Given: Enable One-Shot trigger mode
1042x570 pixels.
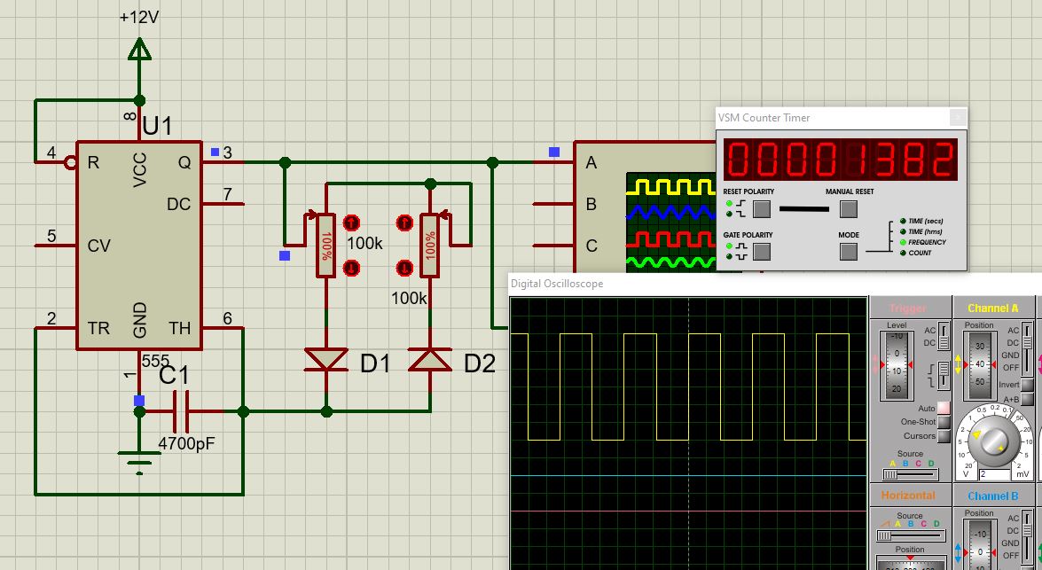Looking at the screenshot, I should point(944,422).
